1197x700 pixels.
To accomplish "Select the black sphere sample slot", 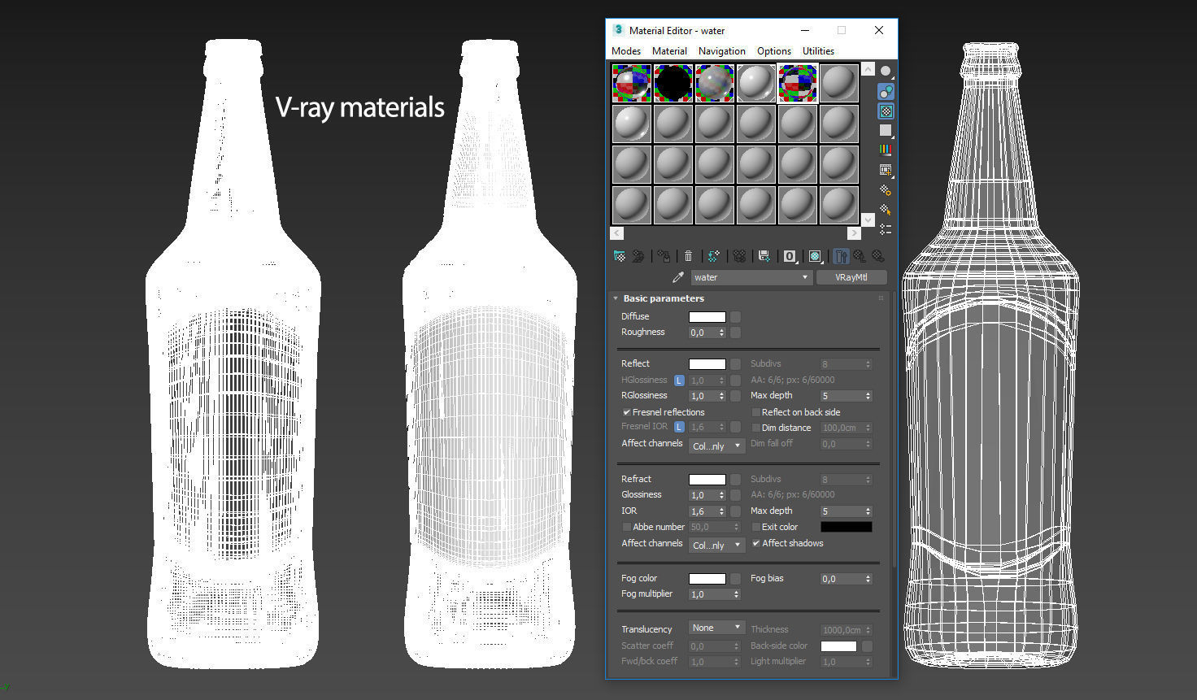I will 673,83.
